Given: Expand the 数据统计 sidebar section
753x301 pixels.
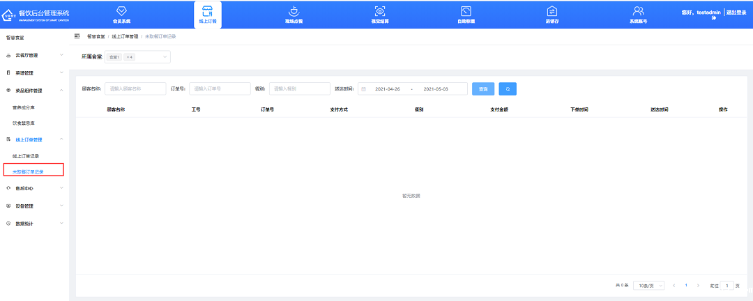Looking at the screenshot, I should [x=33, y=224].
